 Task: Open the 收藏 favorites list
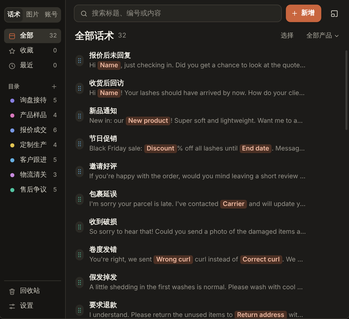point(33,51)
